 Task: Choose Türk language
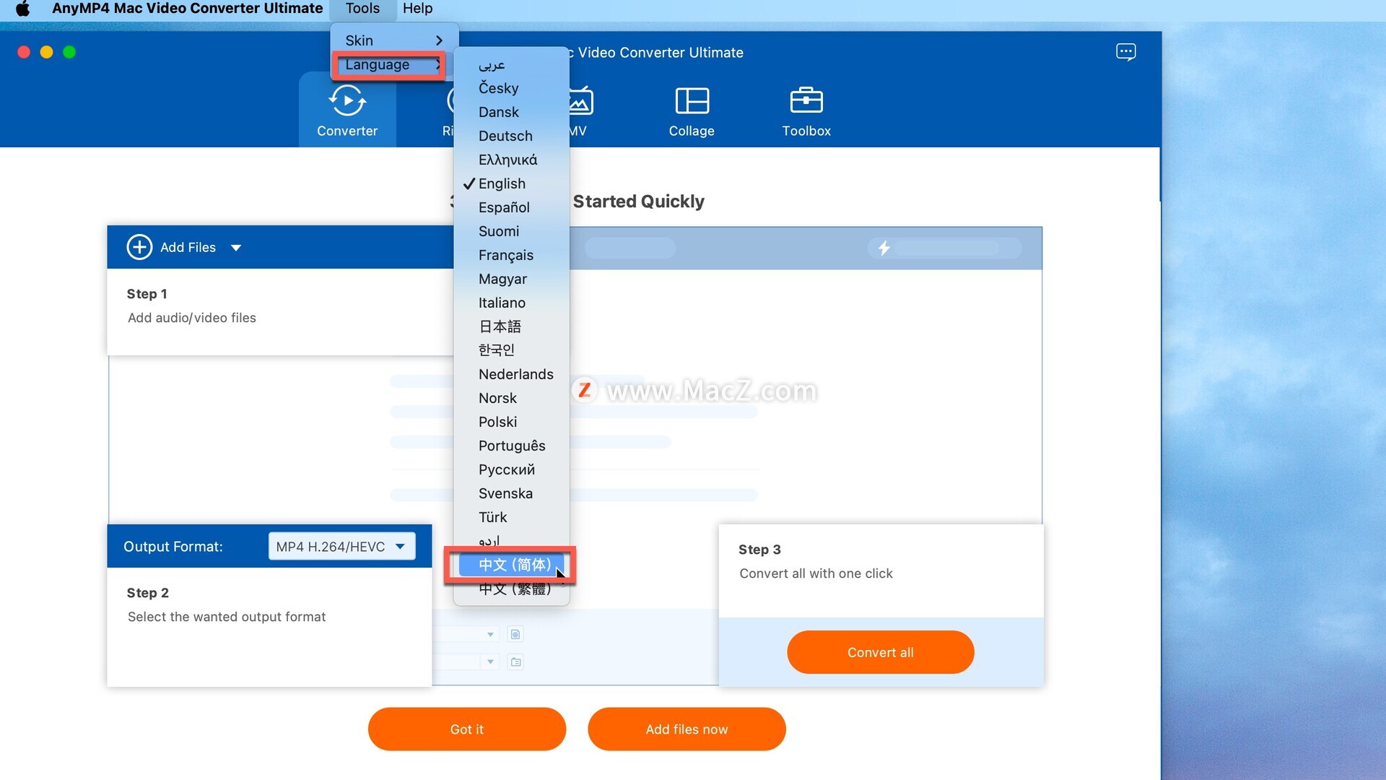(x=511, y=517)
